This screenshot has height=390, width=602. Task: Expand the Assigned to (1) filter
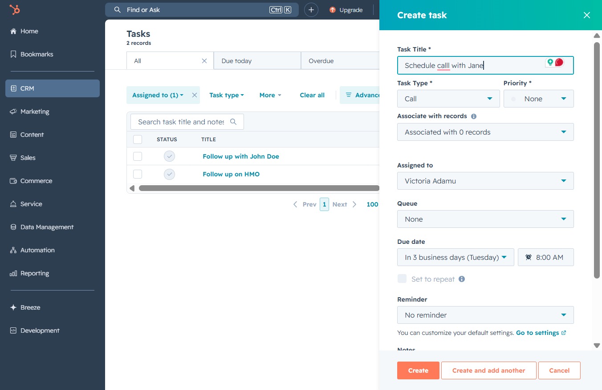(158, 95)
